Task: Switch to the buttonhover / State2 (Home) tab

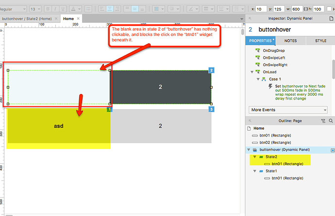Action: [x=29, y=18]
